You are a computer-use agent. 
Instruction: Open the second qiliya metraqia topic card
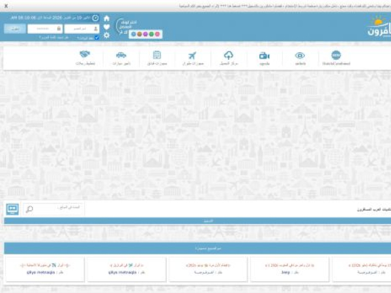tap(126, 269)
